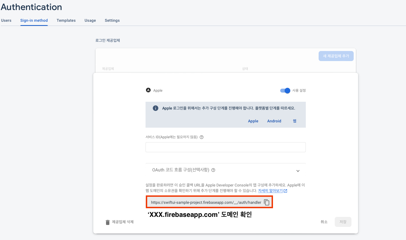Focus the 서비스 ID input field
Viewport: 406px width, 240px height.
[x=226, y=147]
